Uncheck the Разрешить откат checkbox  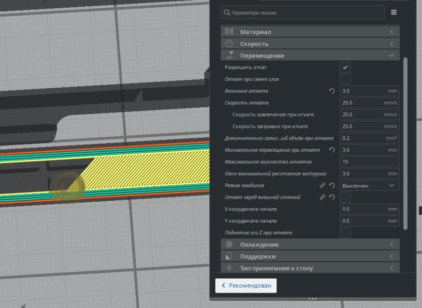[345, 67]
